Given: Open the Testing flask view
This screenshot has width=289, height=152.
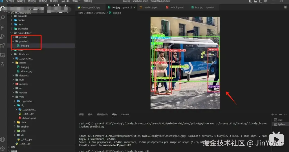Looking at the screenshot, I should pos(3,64).
